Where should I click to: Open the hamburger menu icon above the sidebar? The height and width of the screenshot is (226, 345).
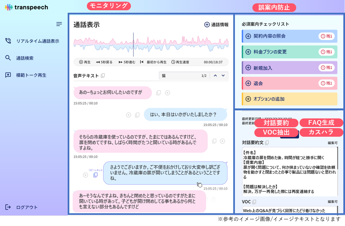[59, 24]
